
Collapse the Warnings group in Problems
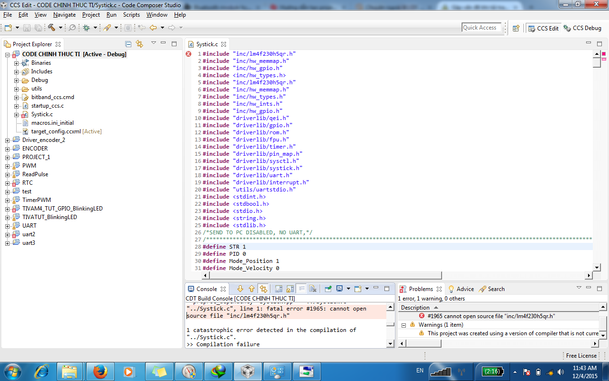point(403,325)
